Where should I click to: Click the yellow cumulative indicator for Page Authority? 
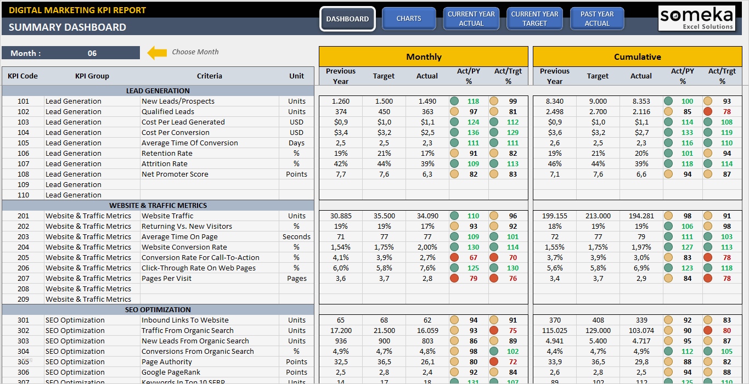point(668,362)
